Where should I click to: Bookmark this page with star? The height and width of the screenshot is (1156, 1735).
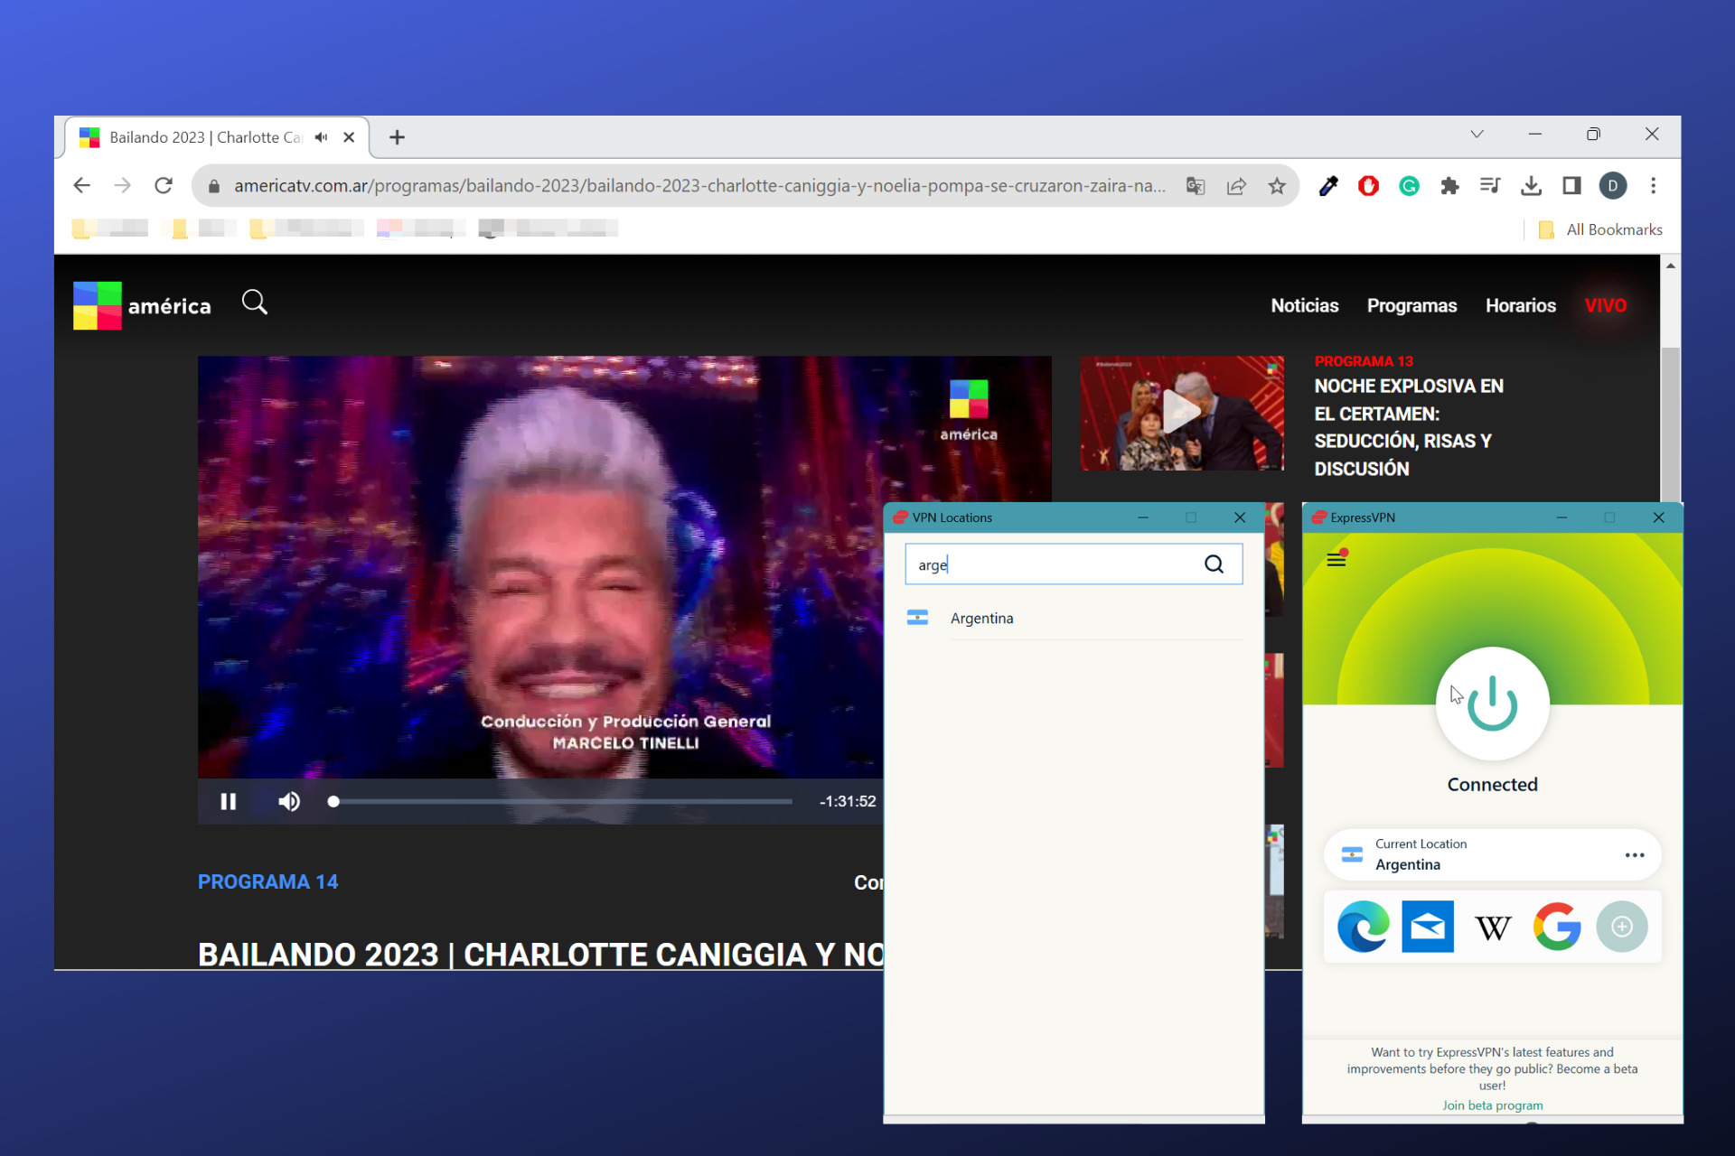(1277, 186)
